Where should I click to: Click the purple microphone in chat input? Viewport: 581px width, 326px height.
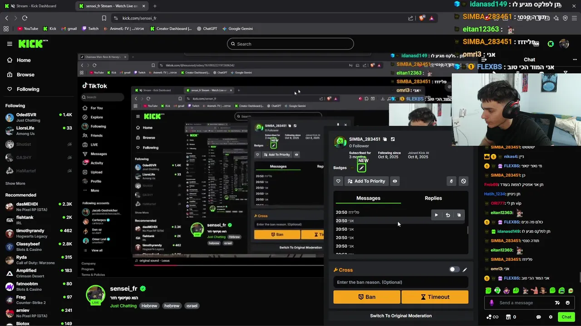[x=492, y=303]
